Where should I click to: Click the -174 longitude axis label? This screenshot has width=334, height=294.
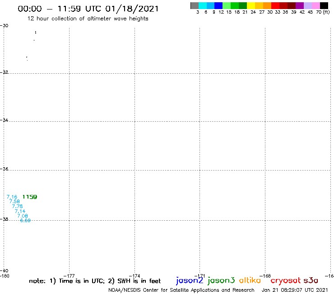(135, 276)
